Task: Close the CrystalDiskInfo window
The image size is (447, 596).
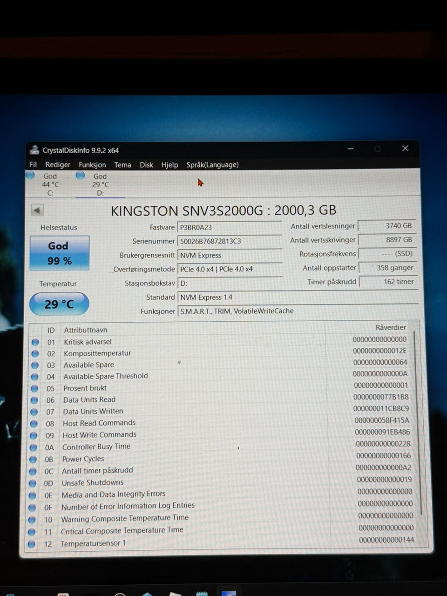Action: pyautogui.click(x=405, y=148)
